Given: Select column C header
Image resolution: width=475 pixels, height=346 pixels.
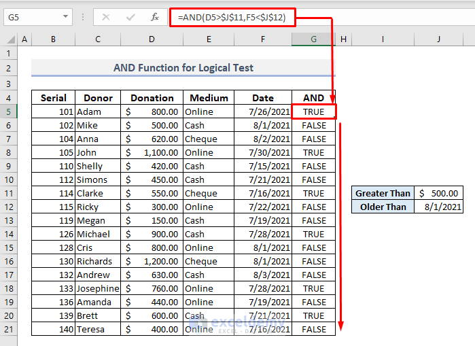Looking at the screenshot, I should point(98,39).
